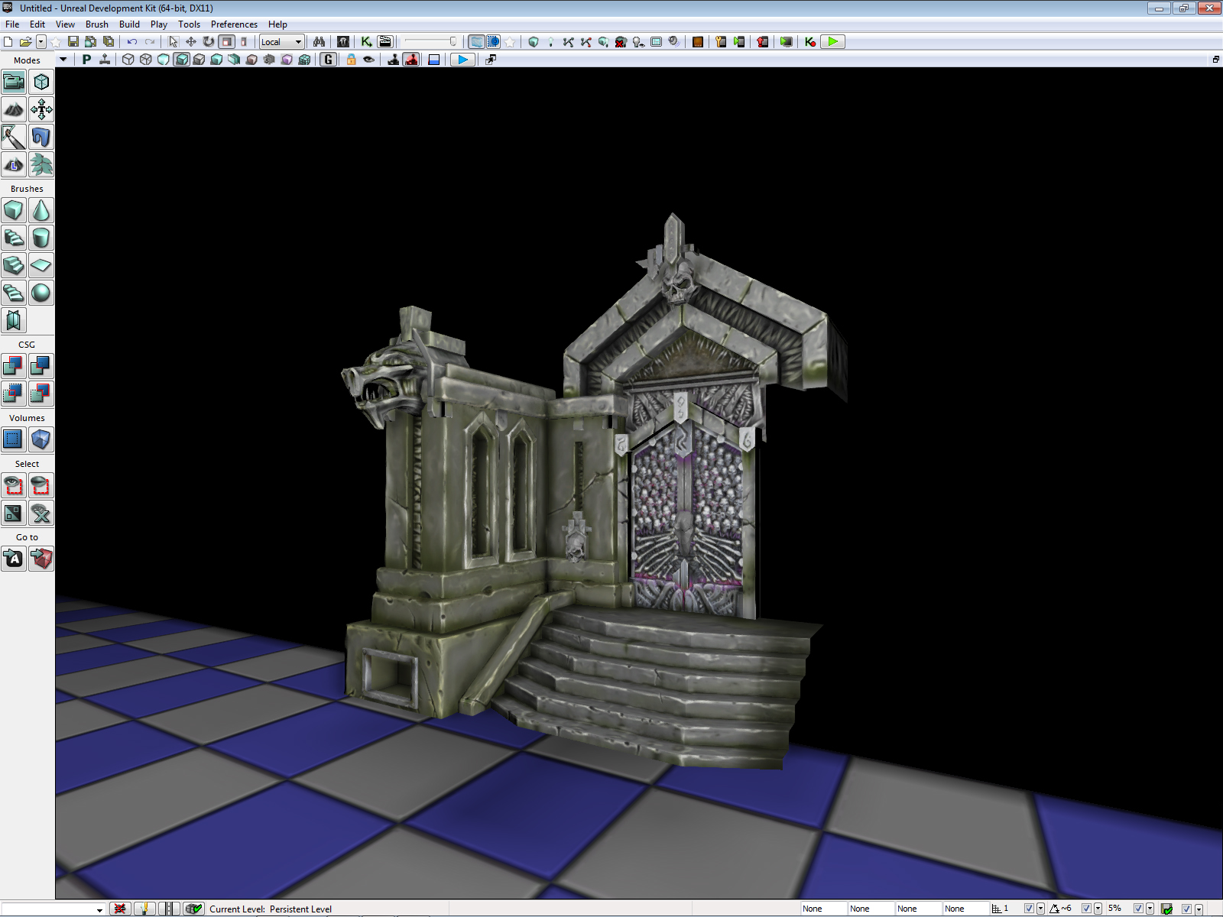
Task: Toggle scale snapping checkbox beside 5%
Action: point(1138,909)
